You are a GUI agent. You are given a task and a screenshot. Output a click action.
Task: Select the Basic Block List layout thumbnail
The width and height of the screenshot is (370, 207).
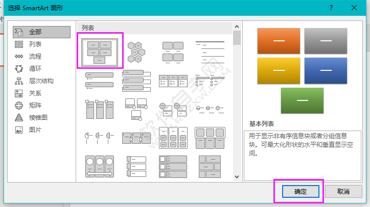pyautogui.click(x=100, y=53)
